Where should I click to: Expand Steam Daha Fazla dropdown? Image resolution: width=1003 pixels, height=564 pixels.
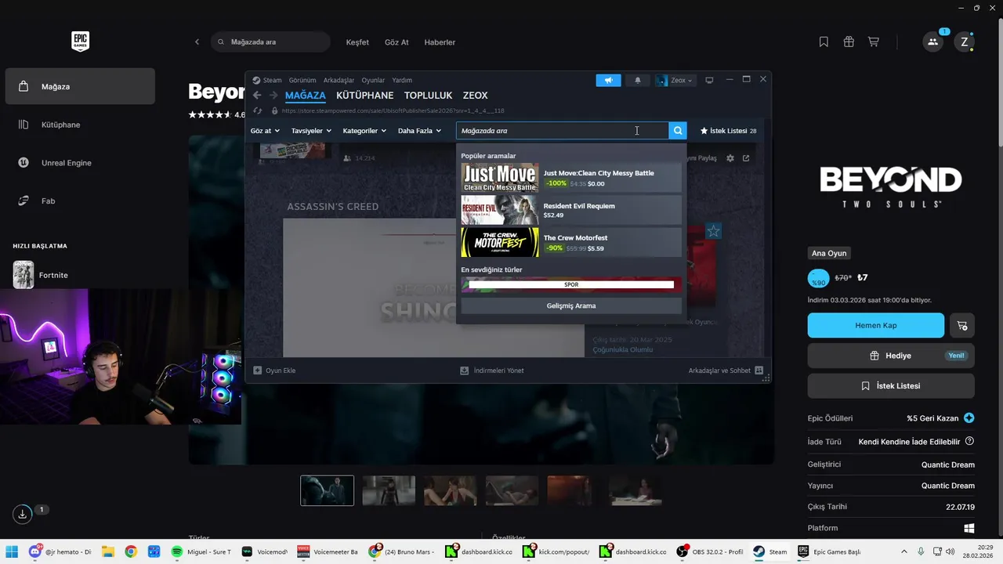tap(419, 131)
